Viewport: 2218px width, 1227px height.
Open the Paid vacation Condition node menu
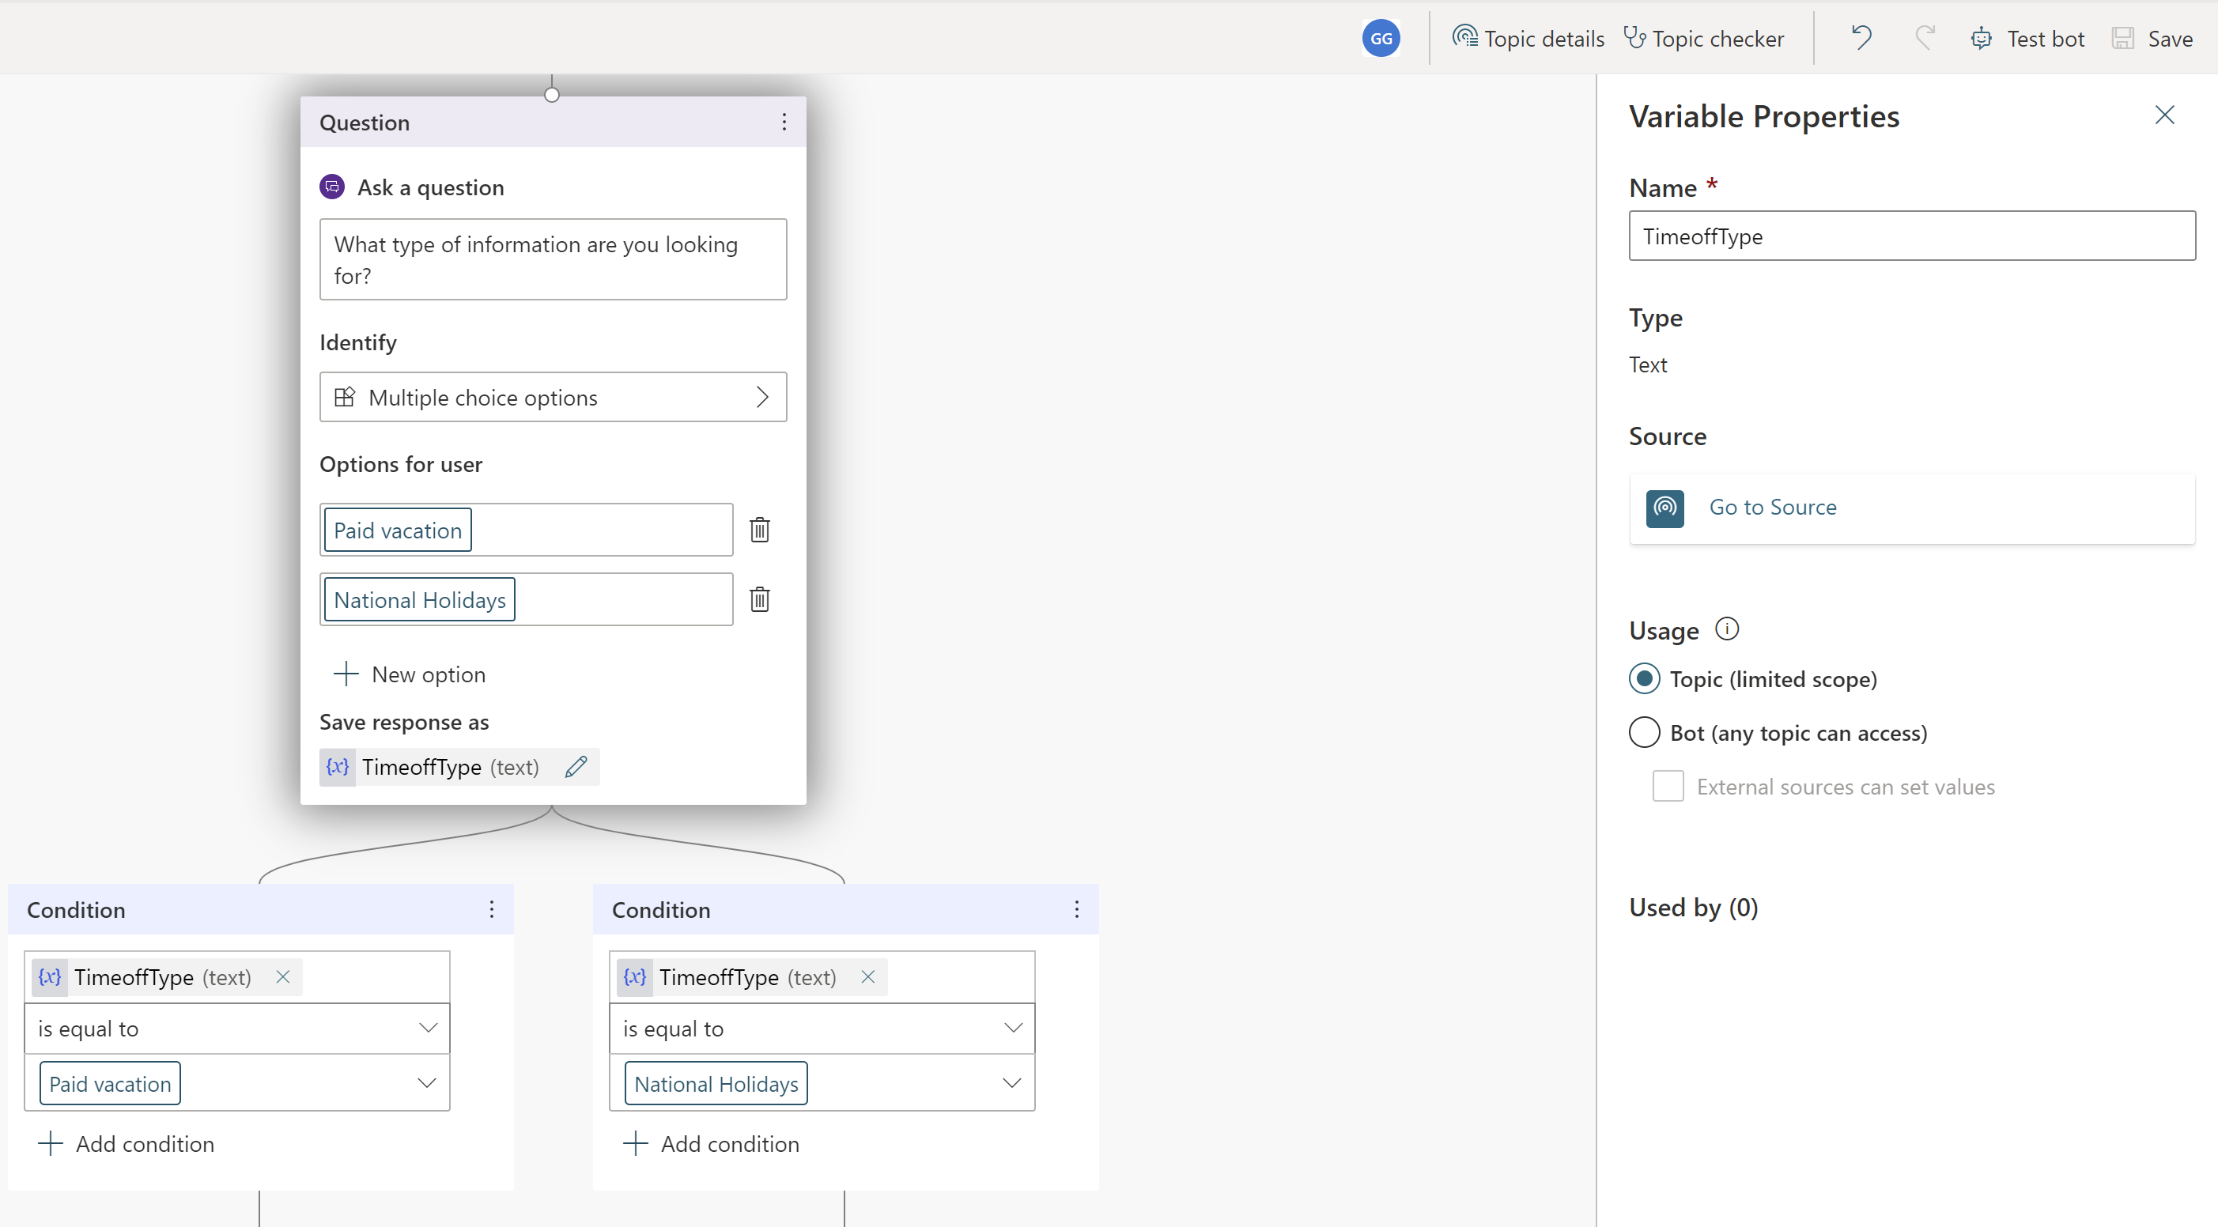pyautogui.click(x=492, y=909)
